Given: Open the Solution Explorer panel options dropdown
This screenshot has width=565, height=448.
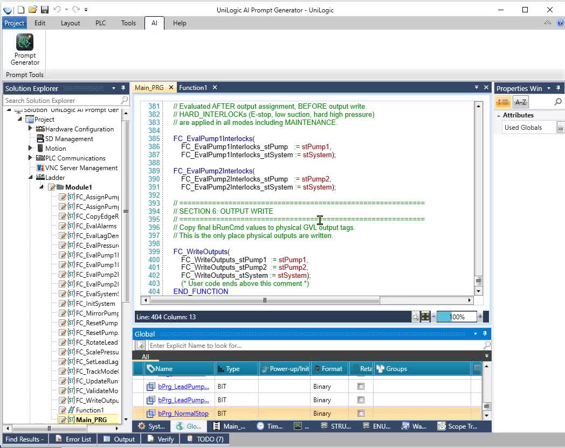Looking at the screenshot, I should 114,88.
